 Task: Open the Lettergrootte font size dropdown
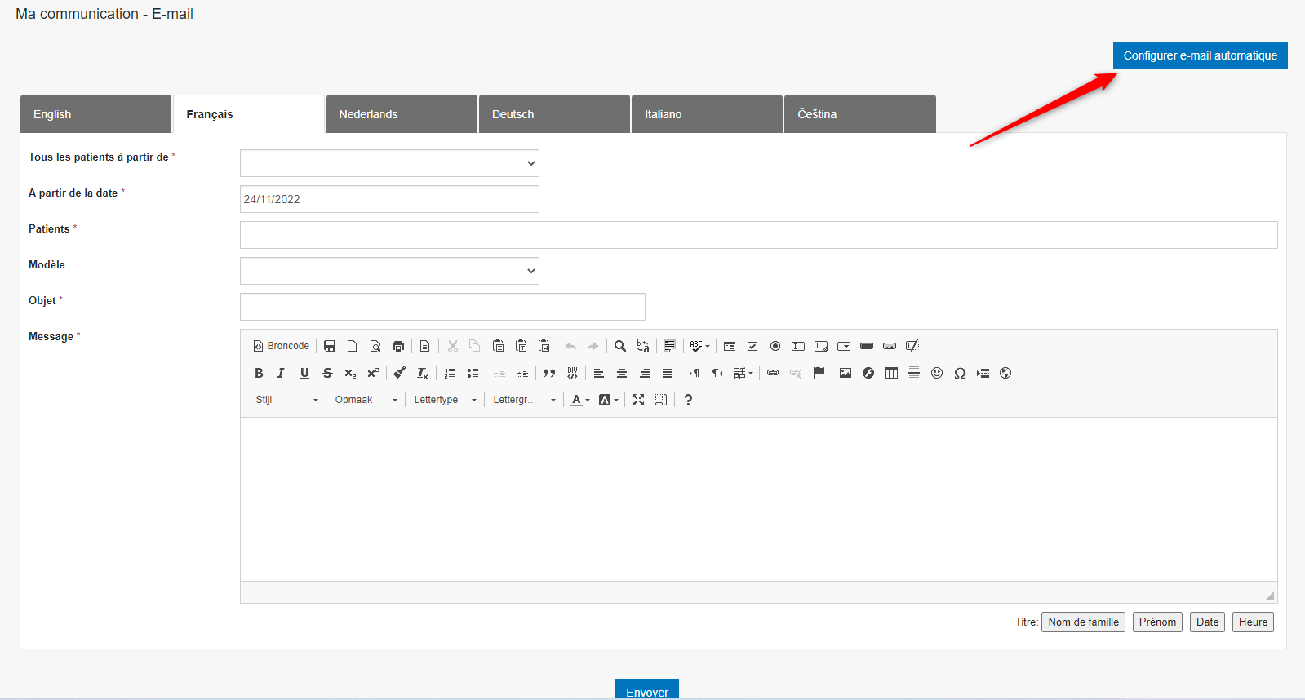(x=524, y=400)
